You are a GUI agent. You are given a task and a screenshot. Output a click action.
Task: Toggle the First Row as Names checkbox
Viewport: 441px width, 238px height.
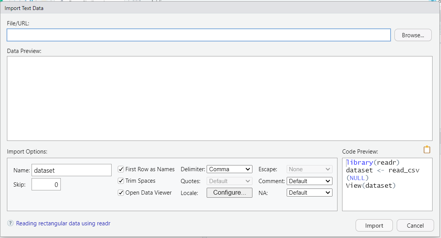[121, 169]
